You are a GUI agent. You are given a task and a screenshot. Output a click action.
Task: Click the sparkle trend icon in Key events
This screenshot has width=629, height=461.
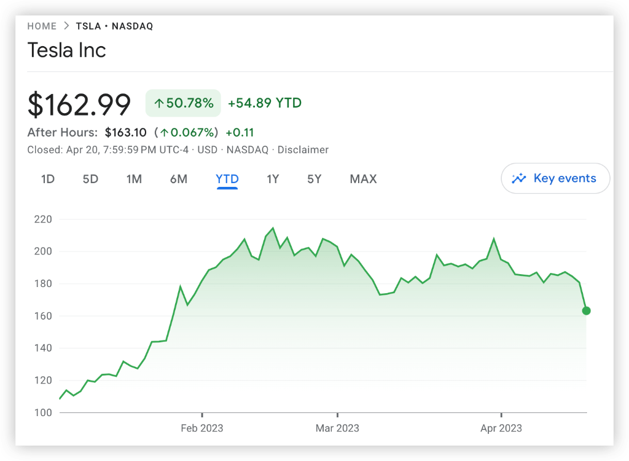tap(519, 179)
